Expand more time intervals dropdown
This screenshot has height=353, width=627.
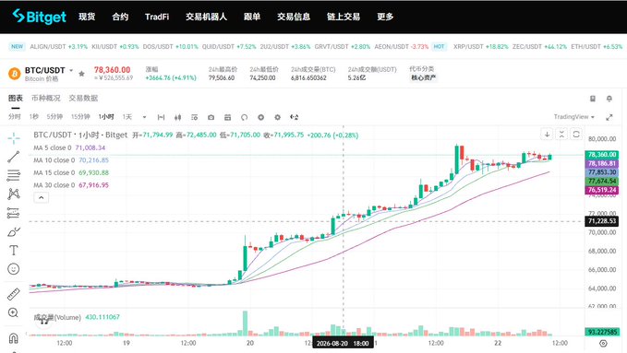(144, 117)
